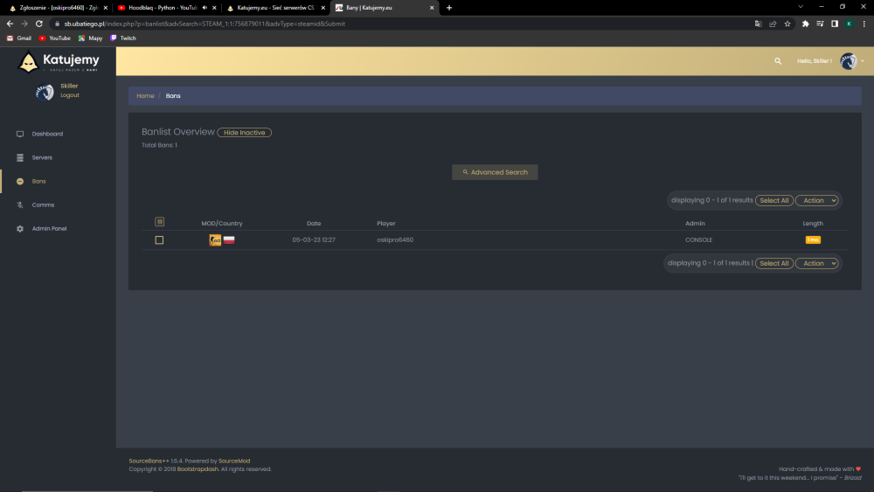Open browser extensions puzzle icon
This screenshot has height=492, width=874.
coord(806,24)
